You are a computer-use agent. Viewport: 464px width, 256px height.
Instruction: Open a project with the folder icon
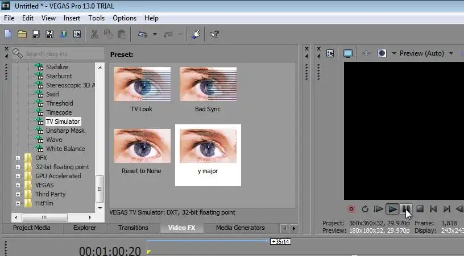[22, 34]
